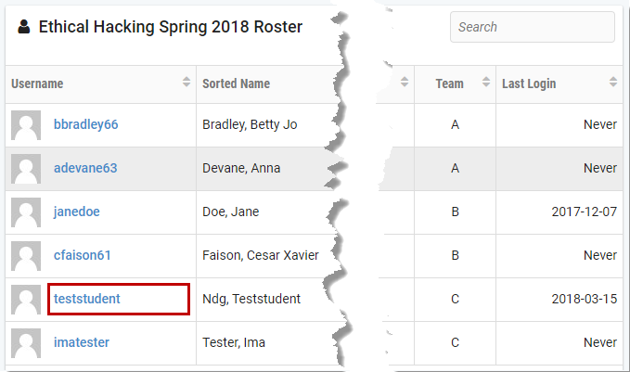This screenshot has width=630, height=372.
Task: Open adevane63 user profile link
Action: click(x=85, y=168)
